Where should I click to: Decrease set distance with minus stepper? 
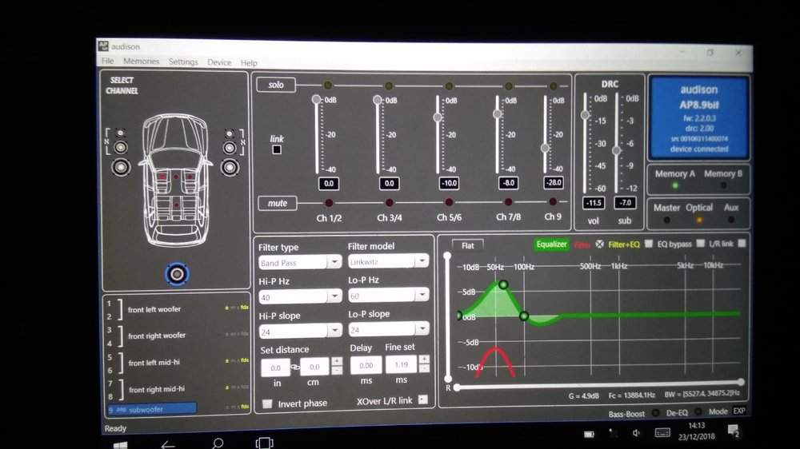(x=337, y=371)
